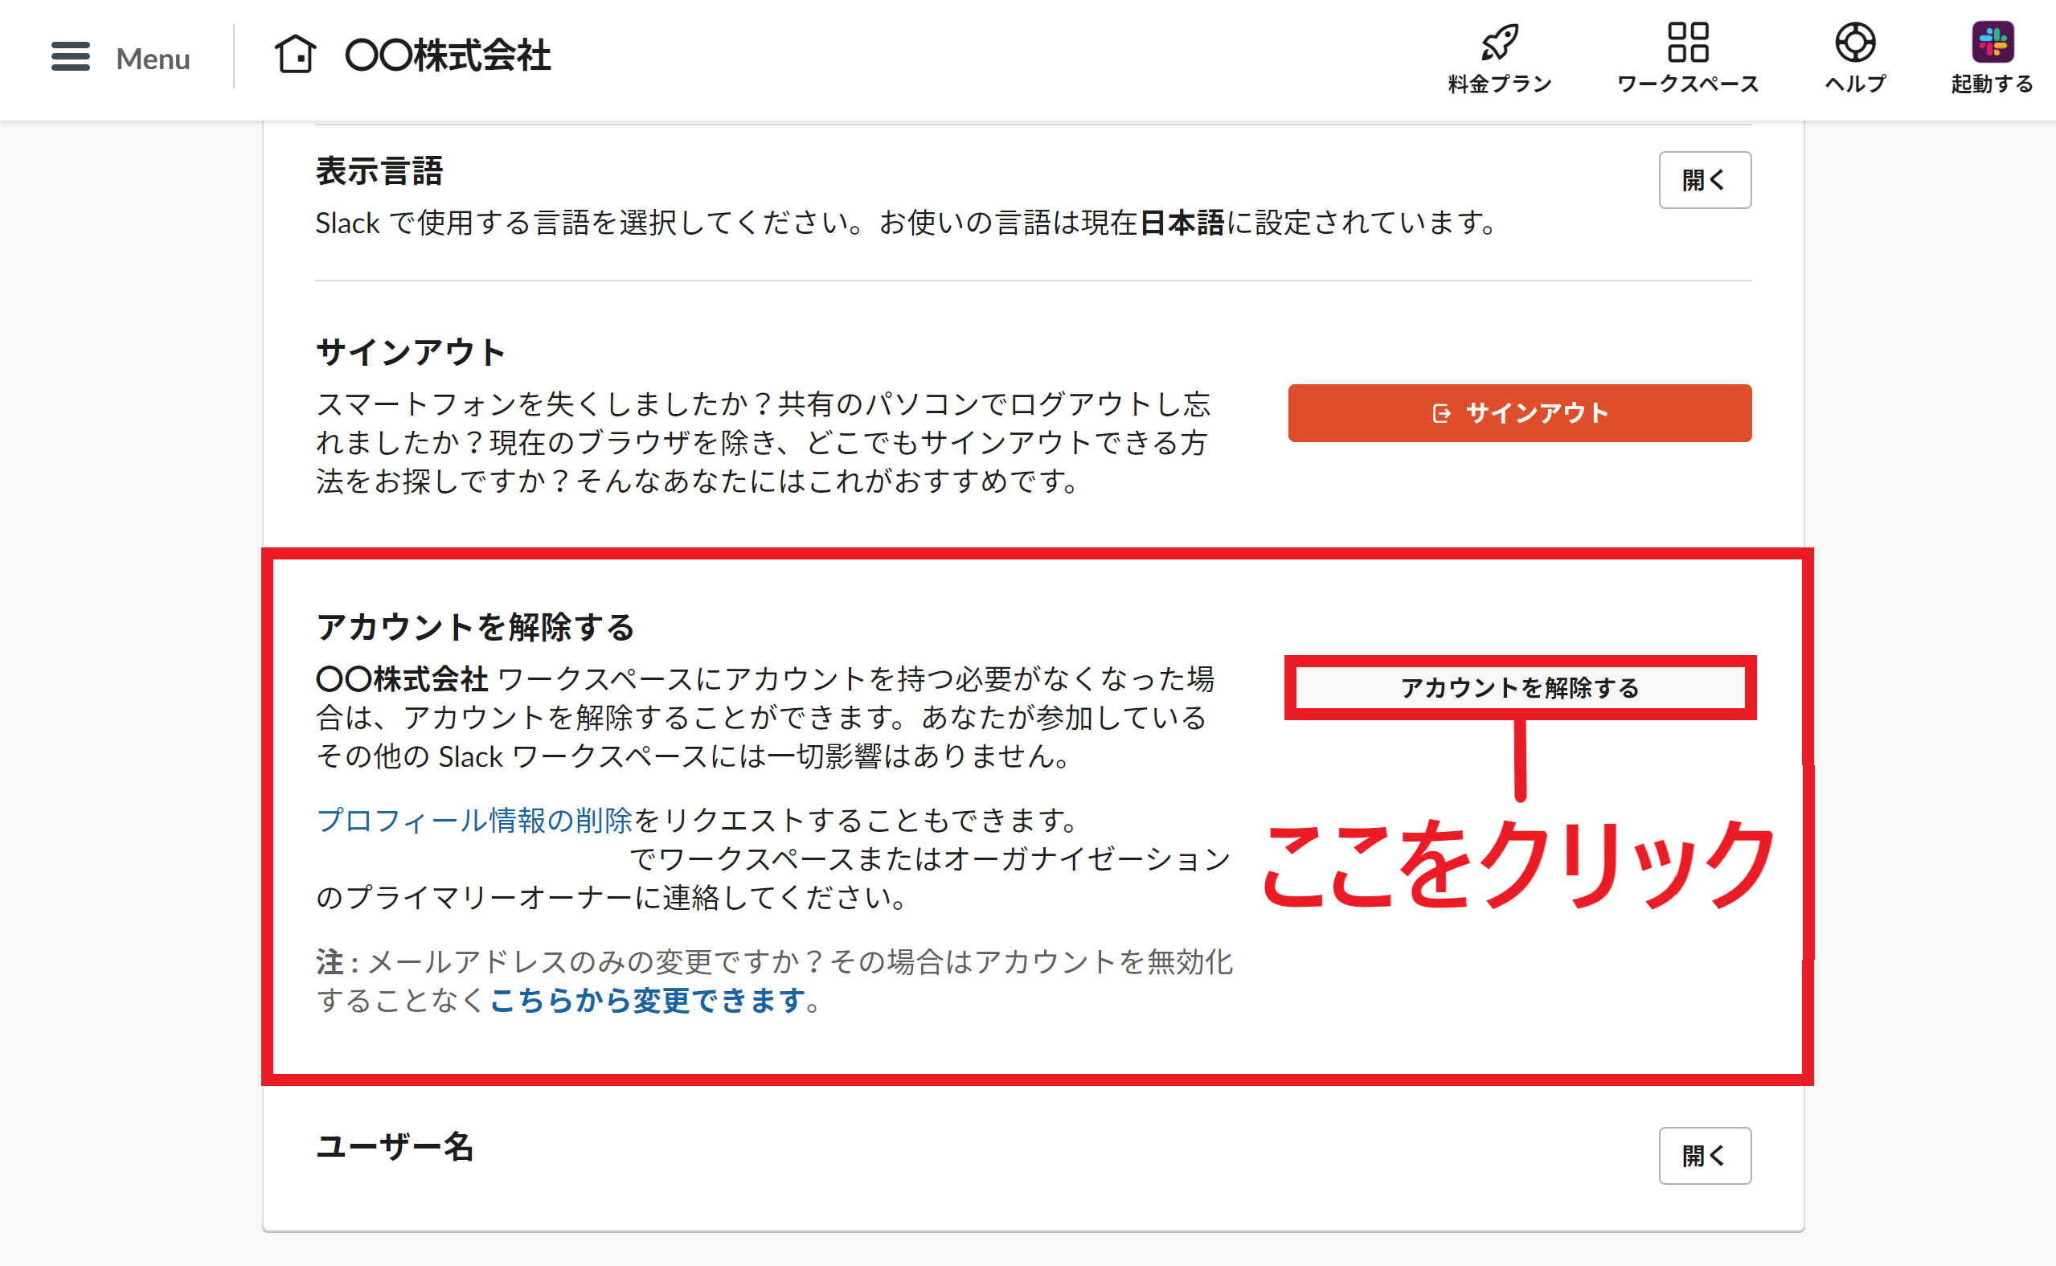Expand the ユーザー名 section
2056x1266 pixels.
tap(1705, 1156)
